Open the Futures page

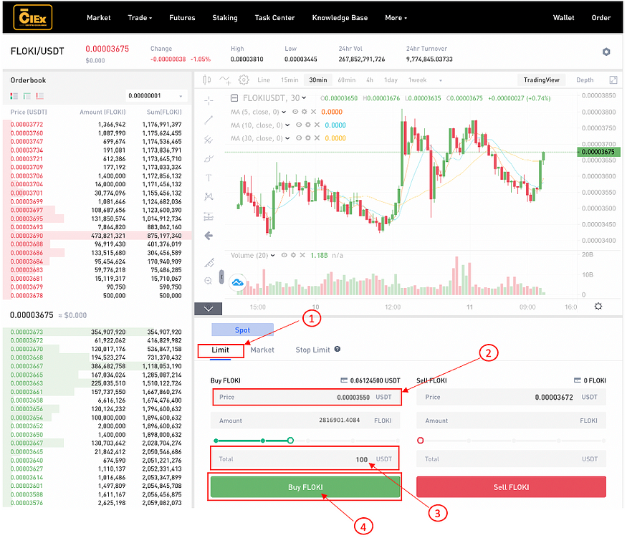click(x=182, y=18)
